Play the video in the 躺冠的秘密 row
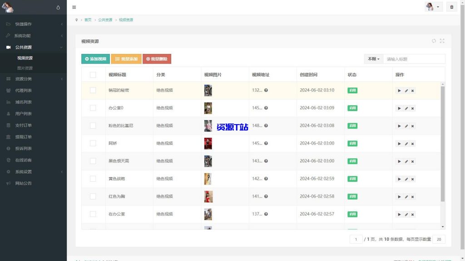The image size is (465, 261). pos(400,91)
